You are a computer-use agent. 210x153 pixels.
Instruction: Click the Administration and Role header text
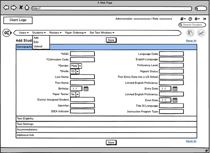[x=144, y=19]
